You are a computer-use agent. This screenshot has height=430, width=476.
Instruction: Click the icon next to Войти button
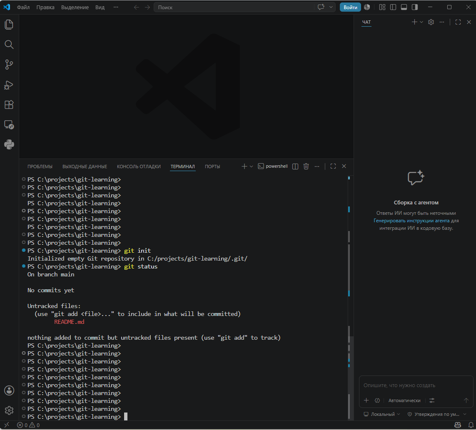click(x=367, y=7)
